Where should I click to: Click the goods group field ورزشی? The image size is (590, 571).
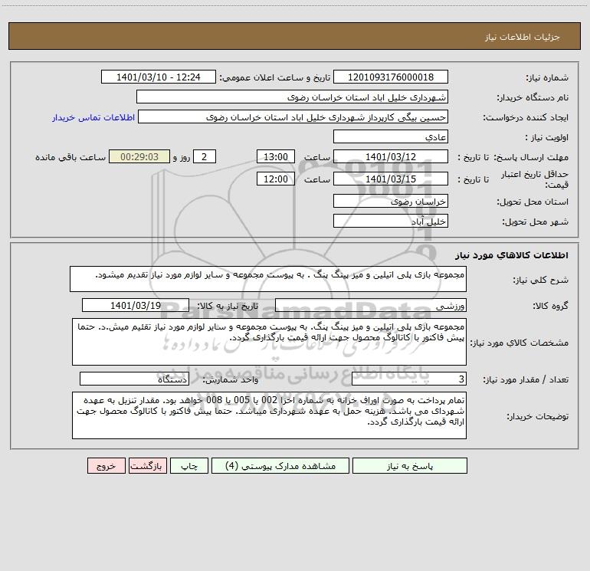point(371,305)
